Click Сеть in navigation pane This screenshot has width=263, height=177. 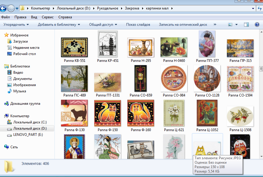[x=14, y=147]
